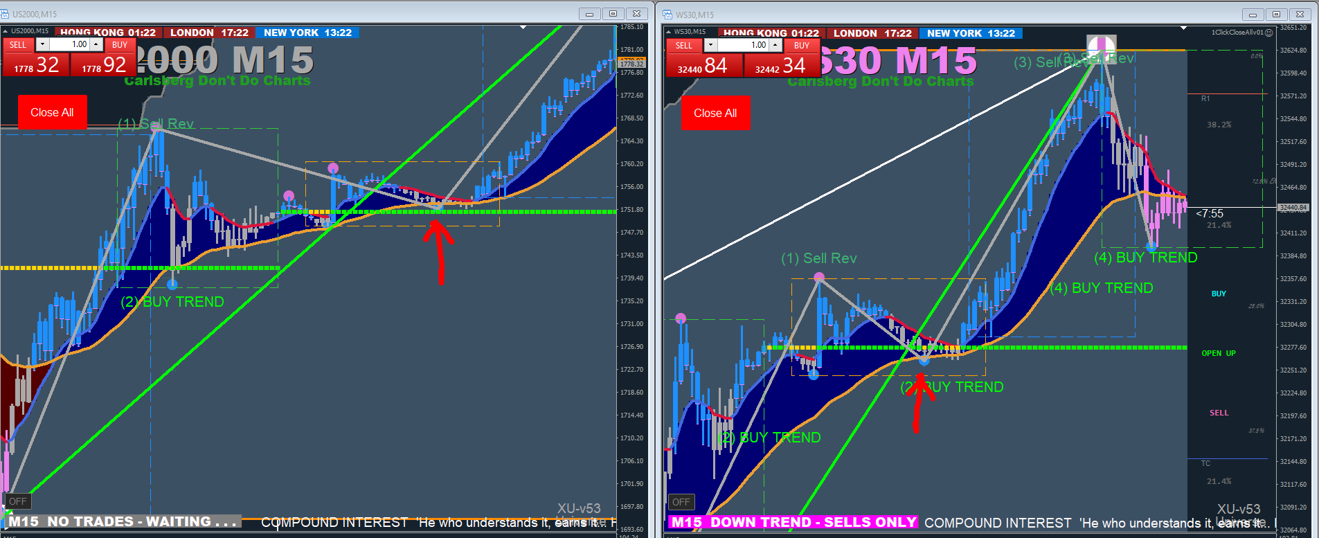Click the SELL button on the WS30 chart
Image resolution: width=1319 pixels, height=538 pixels.
coord(683,45)
